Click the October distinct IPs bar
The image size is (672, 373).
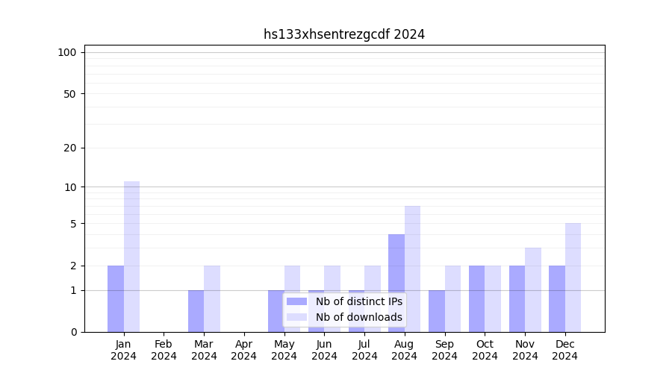click(476, 298)
